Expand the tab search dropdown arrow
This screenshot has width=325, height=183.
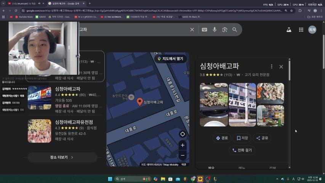pos(3,3)
